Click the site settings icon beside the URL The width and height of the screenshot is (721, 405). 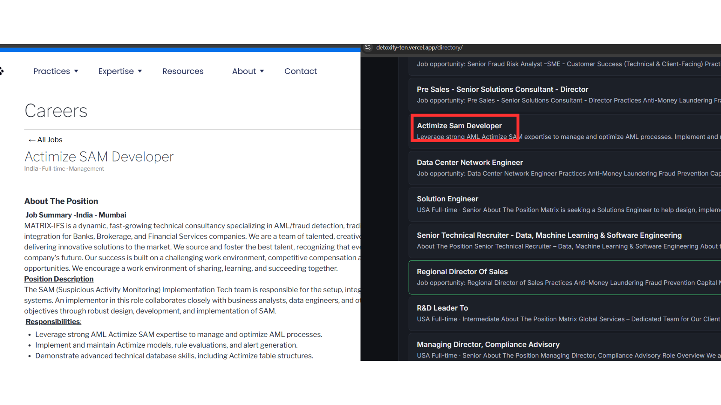[x=368, y=48]
